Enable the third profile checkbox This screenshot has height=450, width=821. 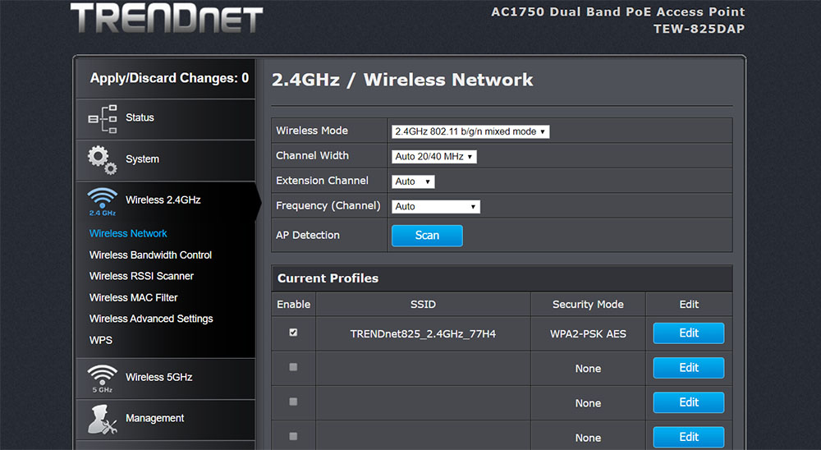[x=293, y=402]
